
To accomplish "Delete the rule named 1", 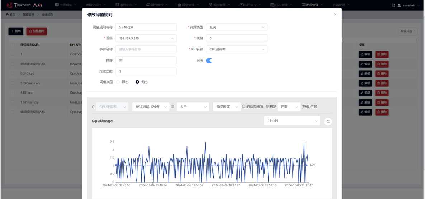I will tap(382, 55).
